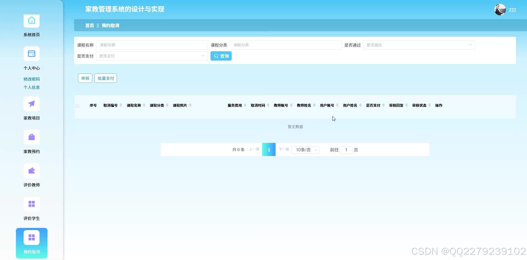Click the 序号 column header
527x260 pixels.
pos(93,105)
